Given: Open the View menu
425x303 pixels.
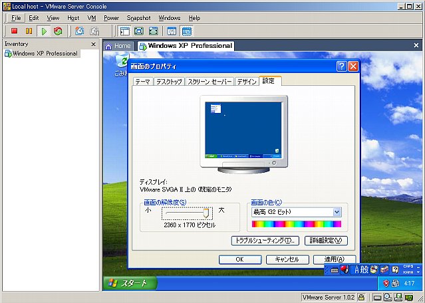Looking at the screenshot, I should 53,18.
